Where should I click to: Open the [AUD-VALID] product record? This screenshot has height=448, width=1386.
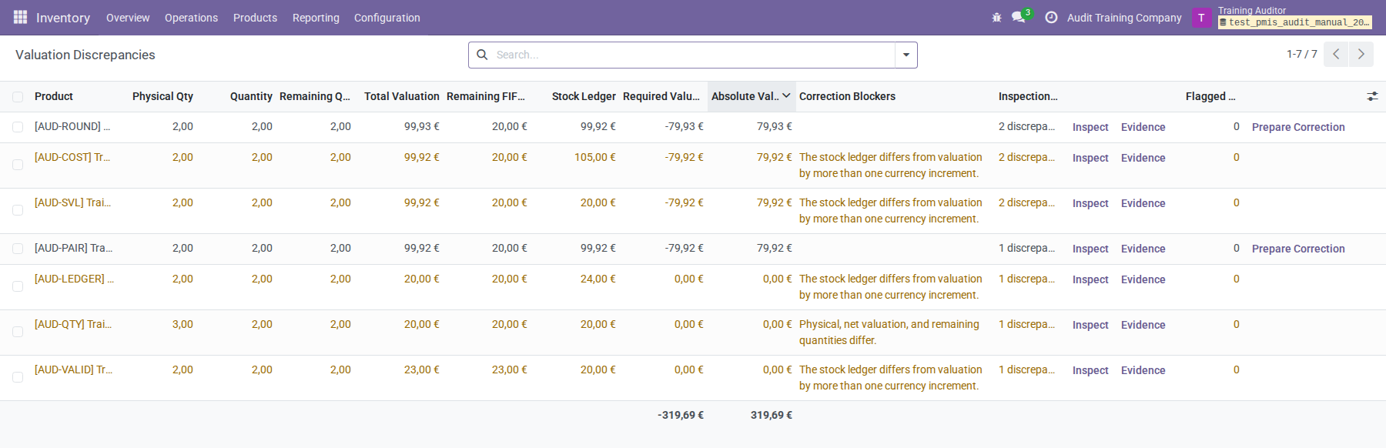pyautogui.click(x=73, y=369)
